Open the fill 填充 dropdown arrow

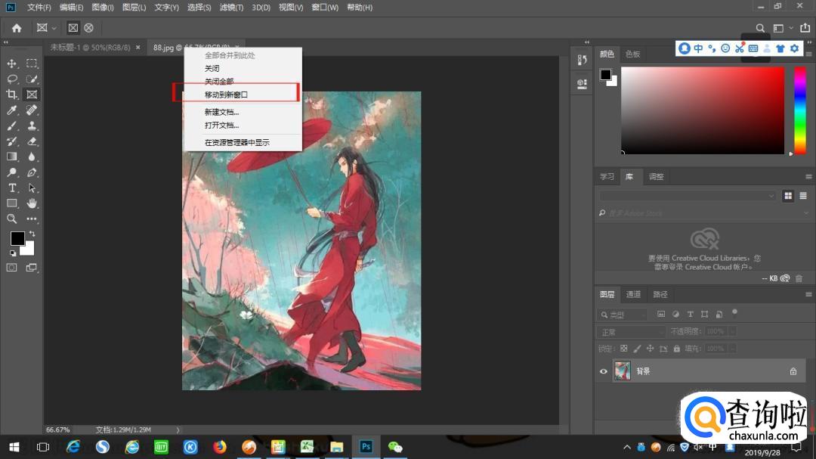[732, 349]
